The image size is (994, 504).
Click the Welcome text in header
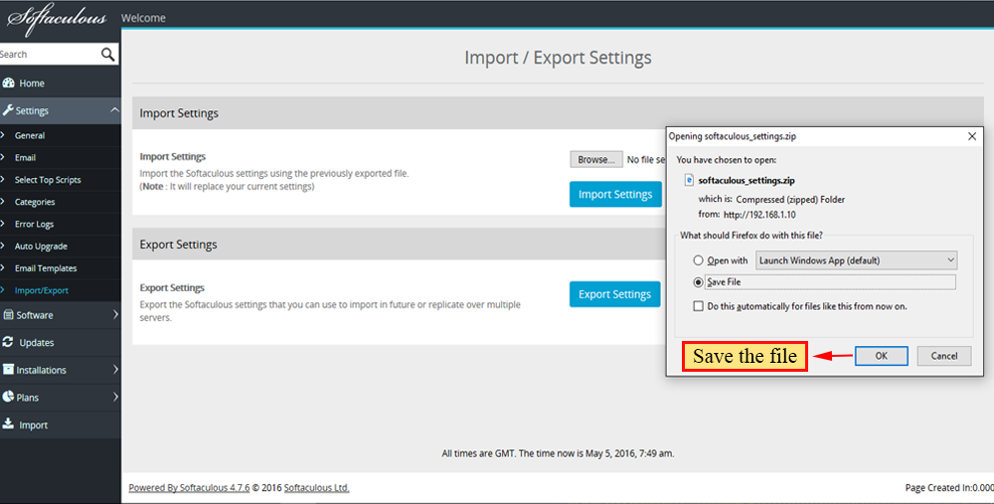tap(143, 18)
